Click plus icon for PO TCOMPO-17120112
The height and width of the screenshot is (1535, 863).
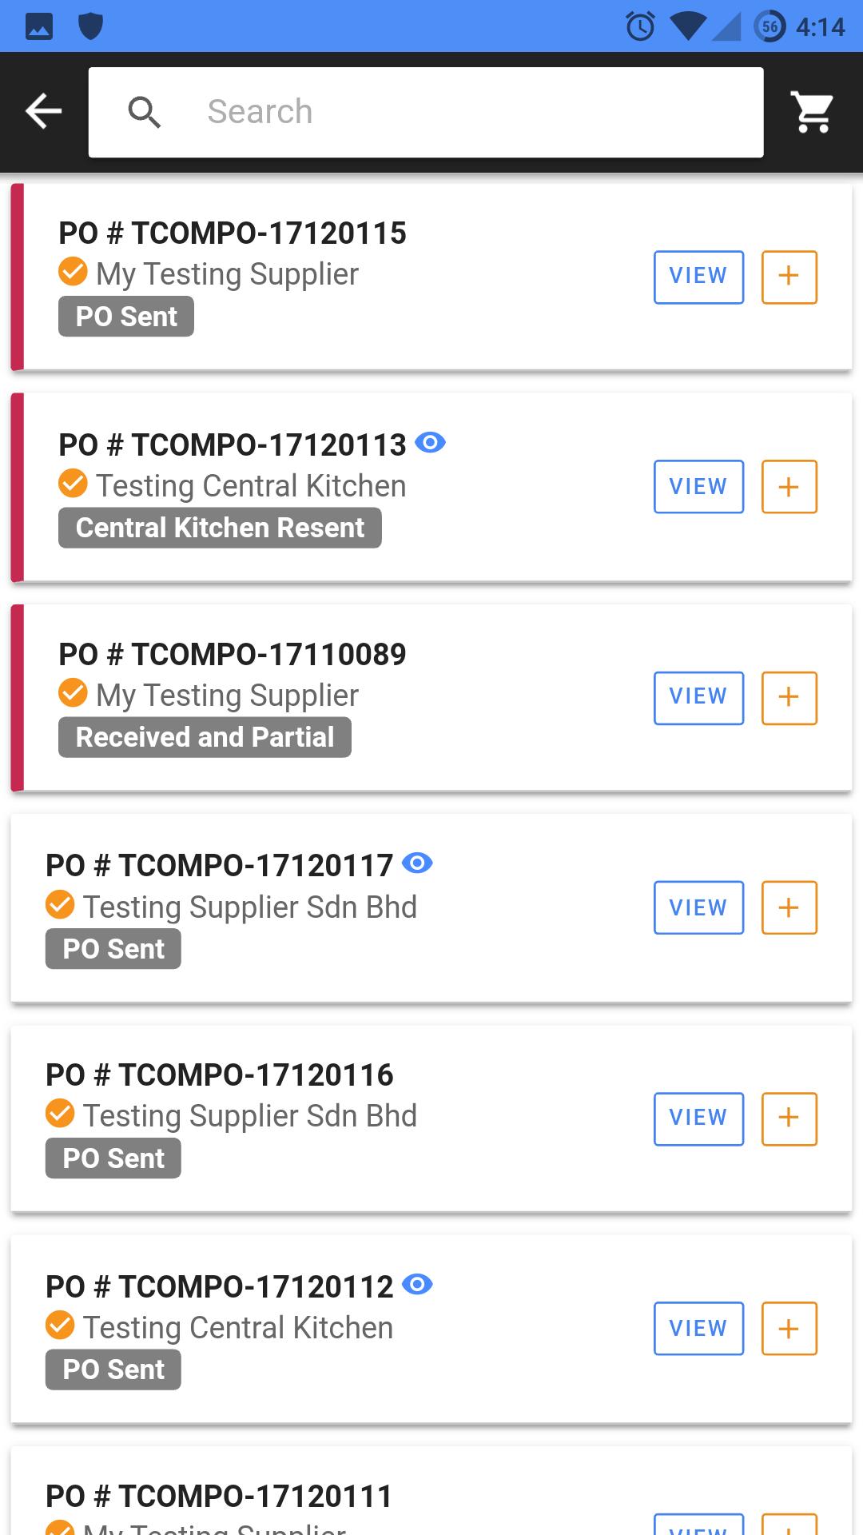(789, 1328)
